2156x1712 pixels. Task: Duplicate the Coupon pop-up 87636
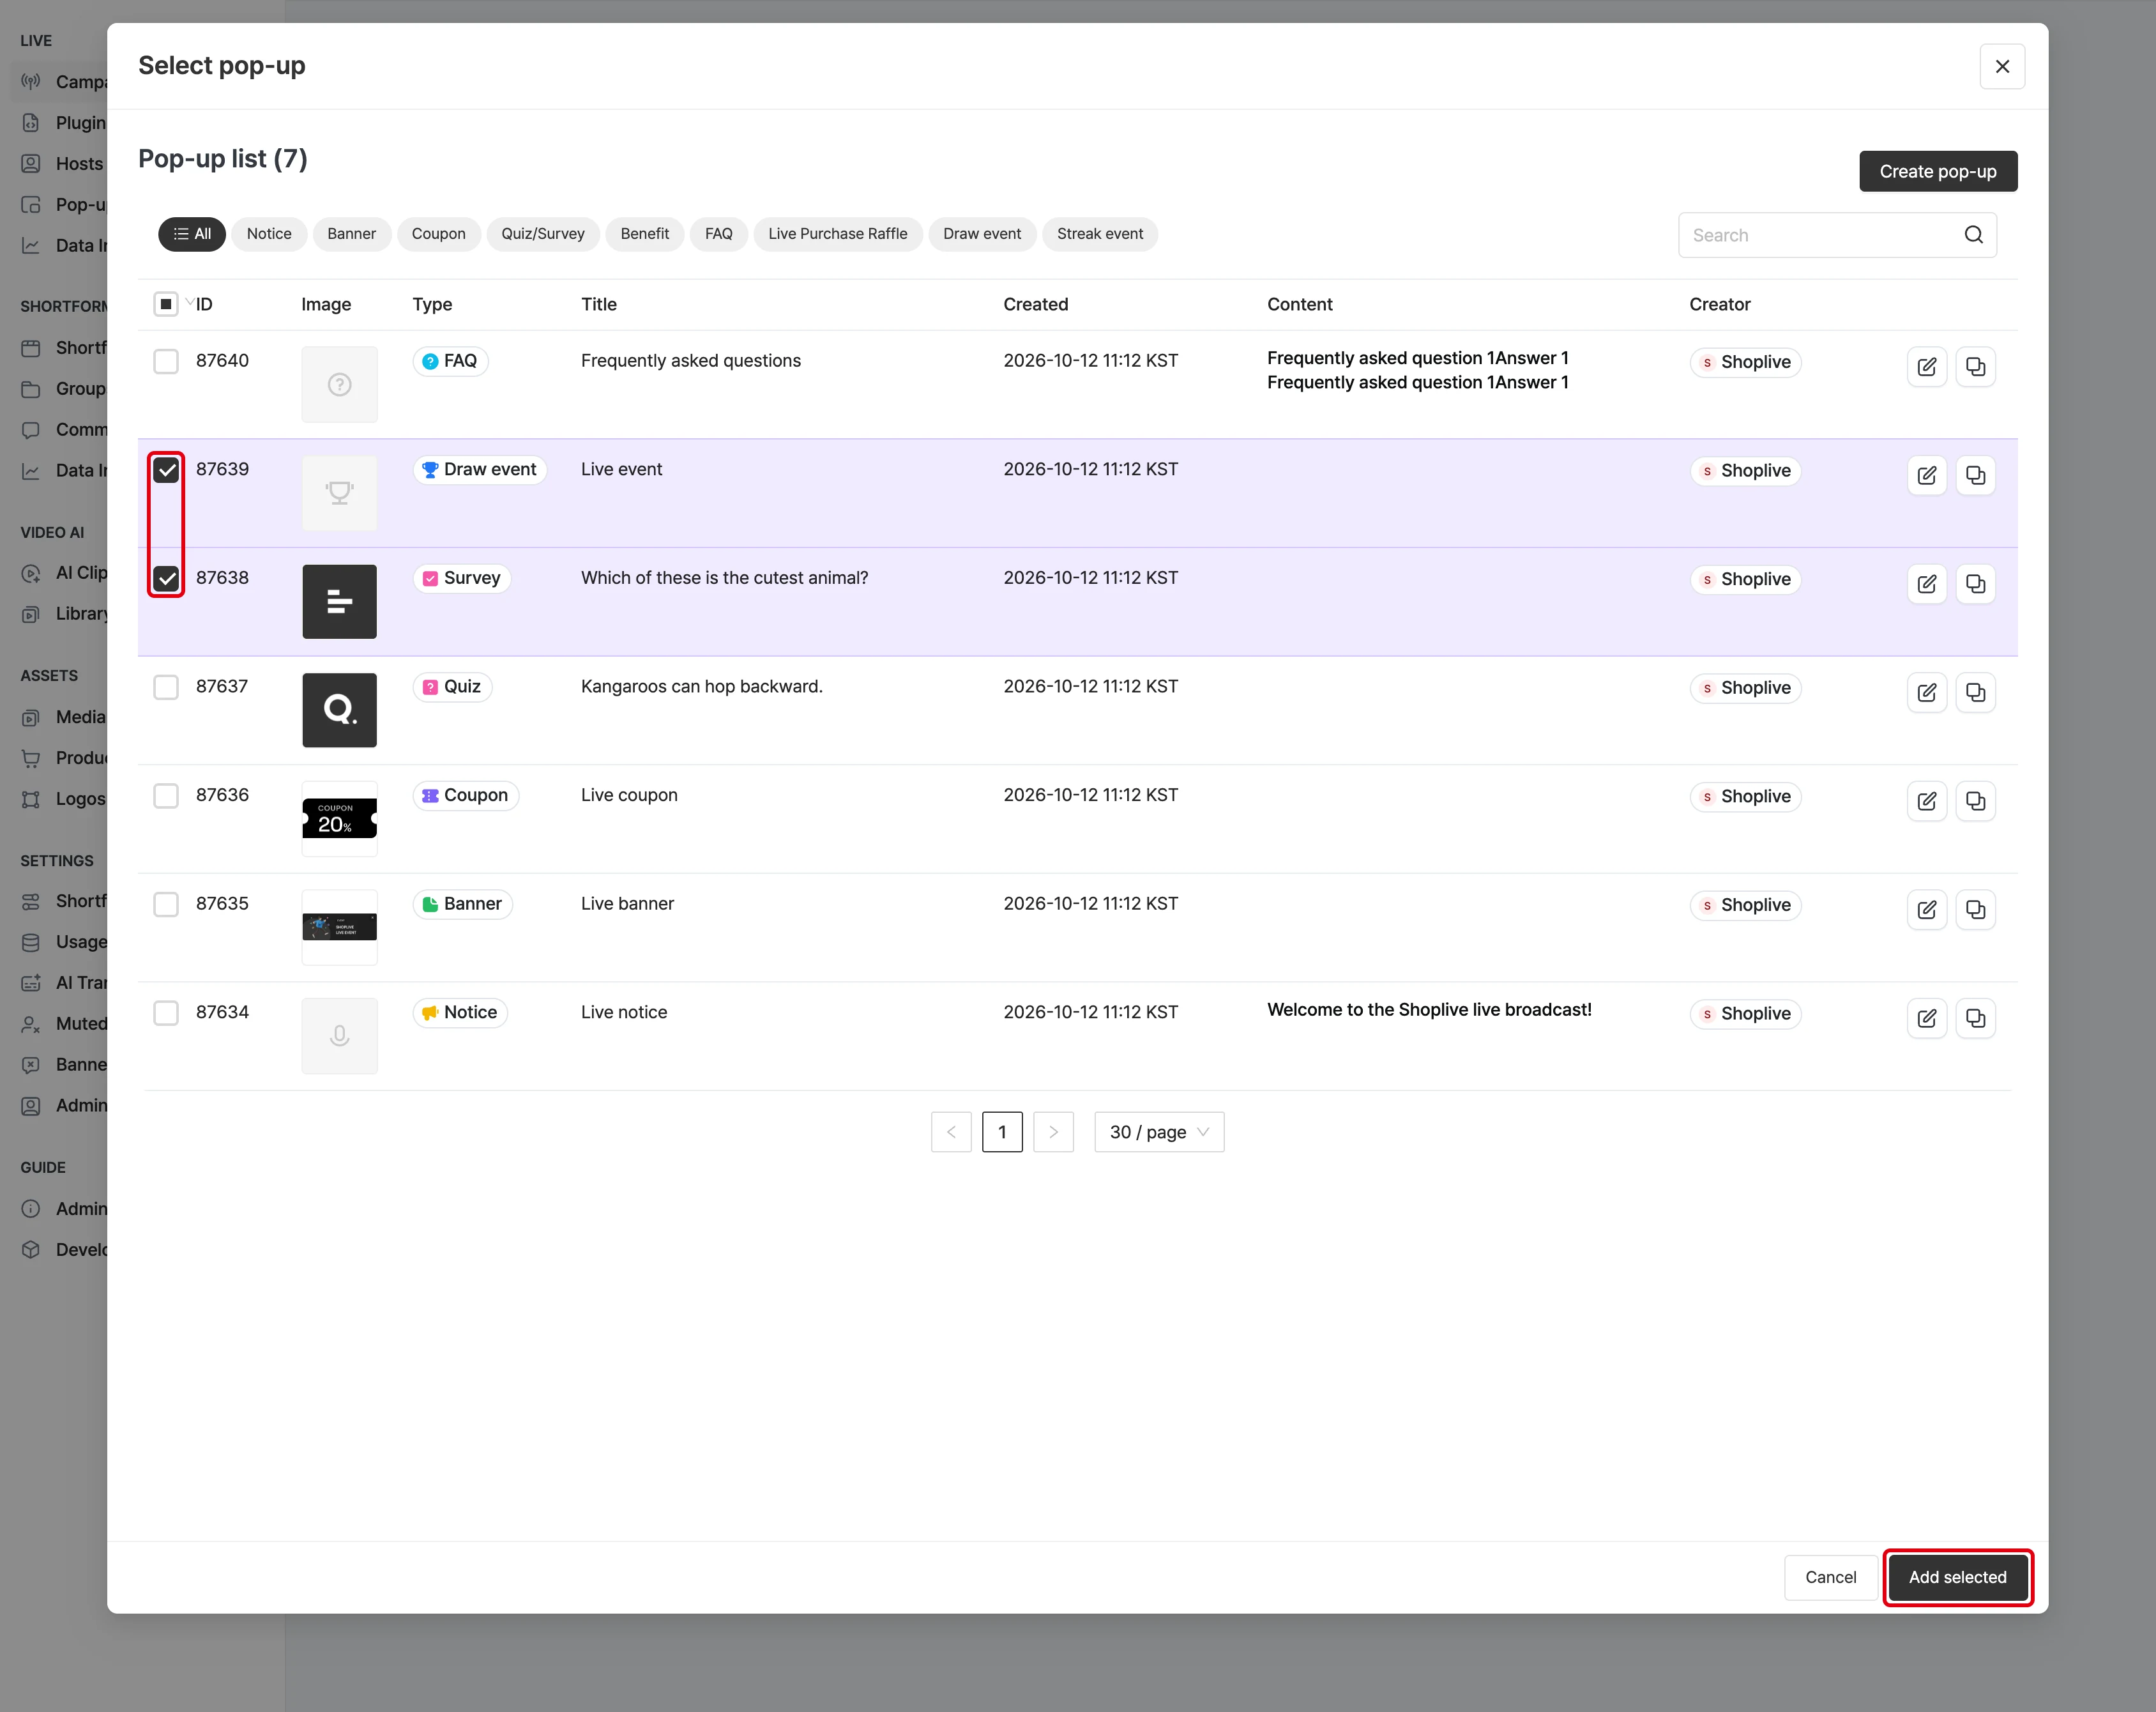point(1975,801)
